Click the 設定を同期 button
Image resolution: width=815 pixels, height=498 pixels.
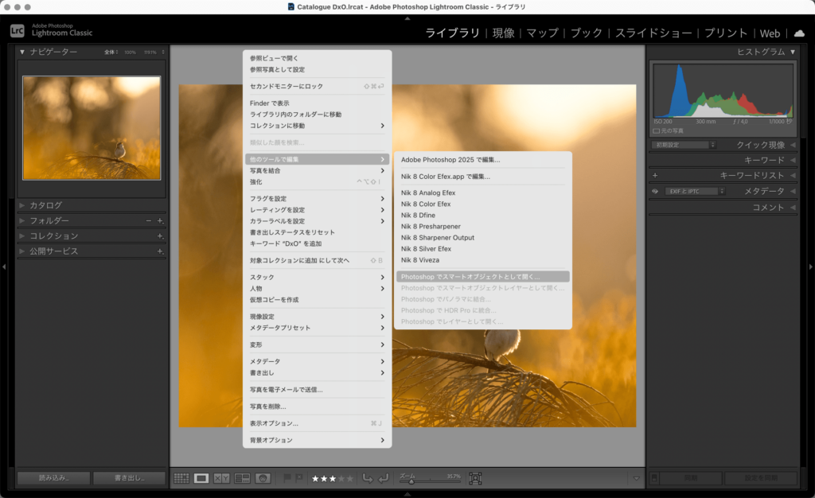tap(761, 478)
